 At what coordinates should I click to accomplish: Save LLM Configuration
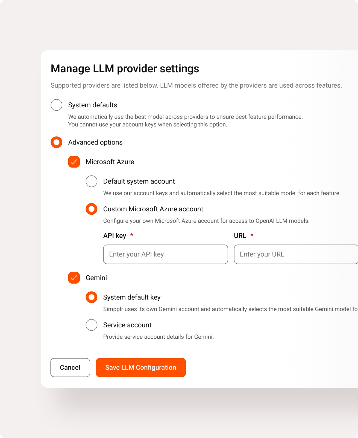141,367
